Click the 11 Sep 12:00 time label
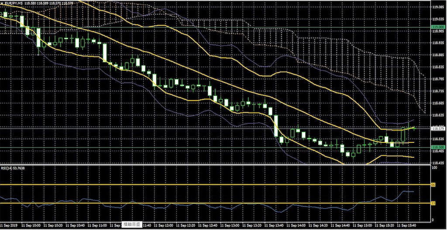This screenshot has width=447, height=230. [164, 225]
